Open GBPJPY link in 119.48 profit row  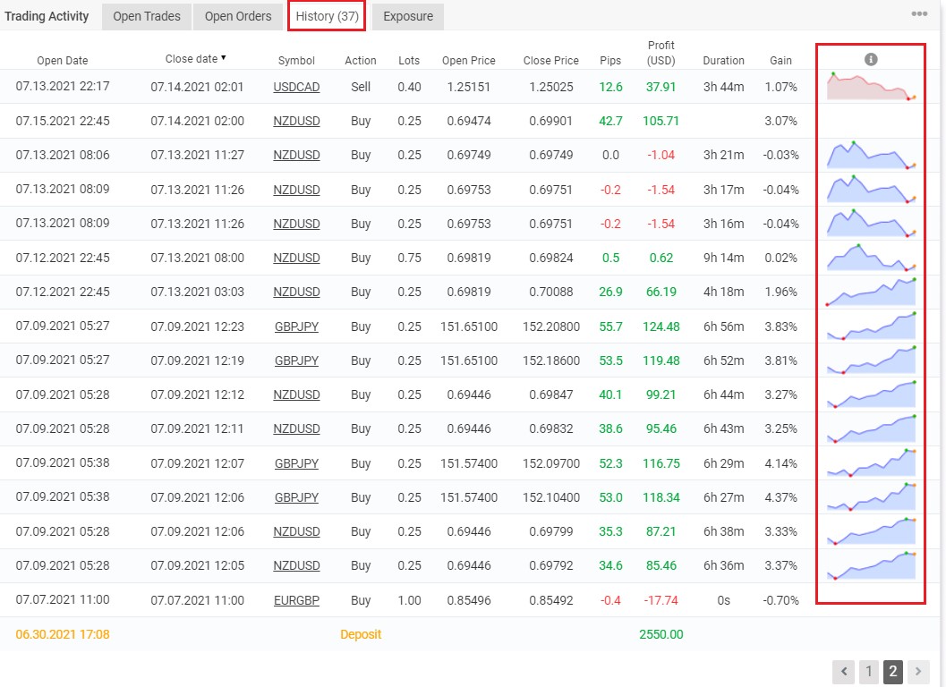(x=296, y=360)
